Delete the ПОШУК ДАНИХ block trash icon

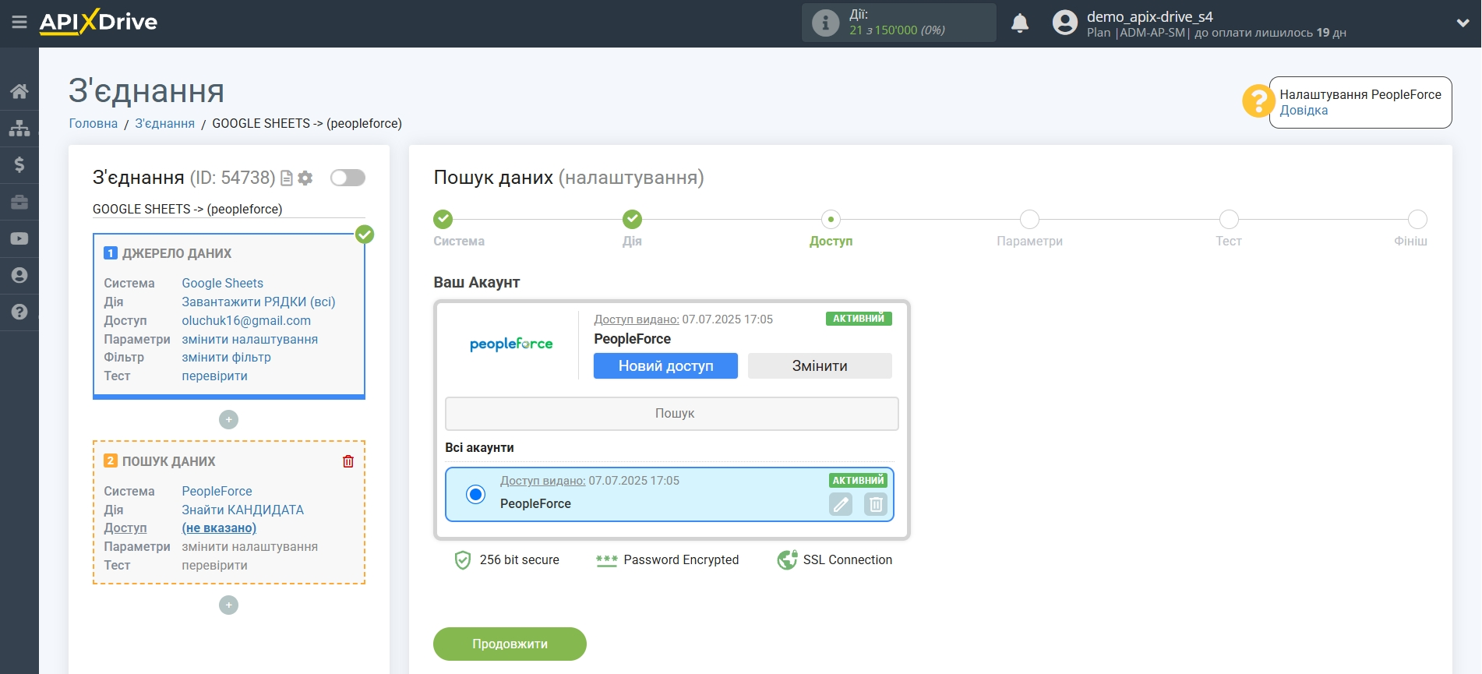[x=348, y=461]
